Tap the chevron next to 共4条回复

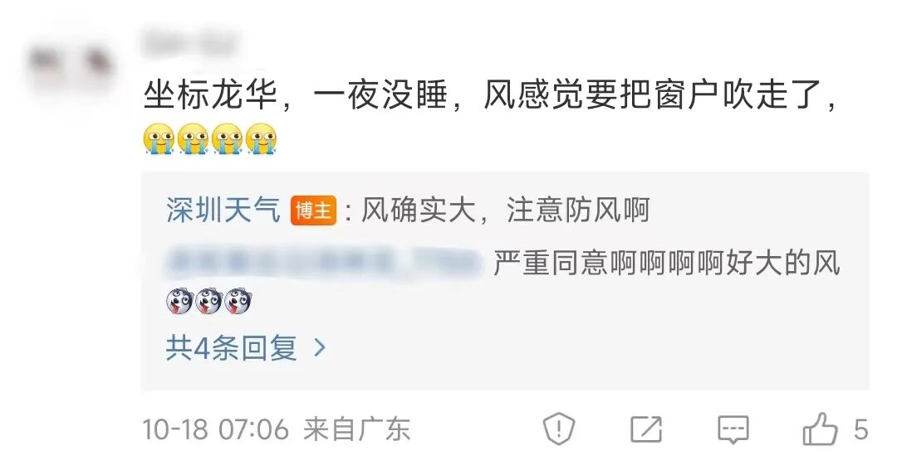[x=320, y=347]
